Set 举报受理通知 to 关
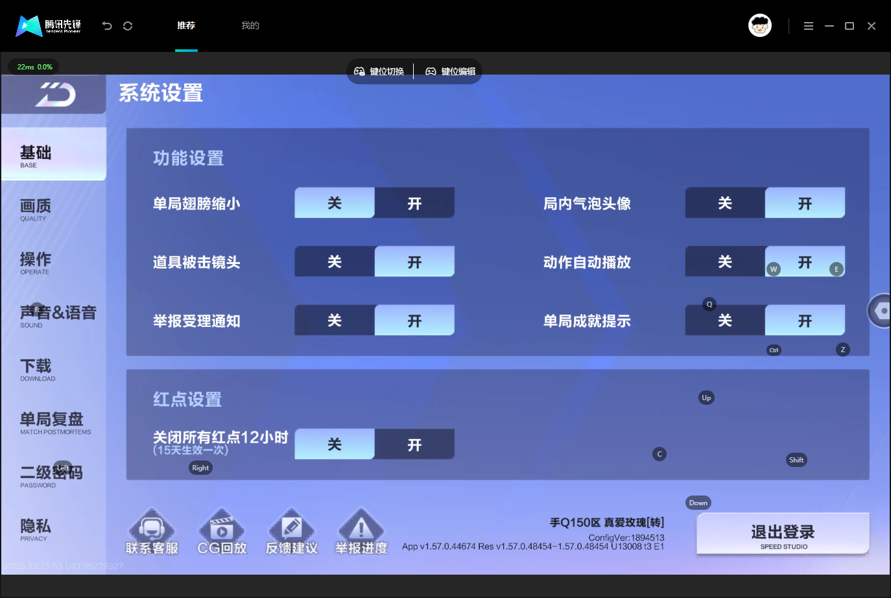The height and width of the screenshot is (598, 891). (335, 320)
